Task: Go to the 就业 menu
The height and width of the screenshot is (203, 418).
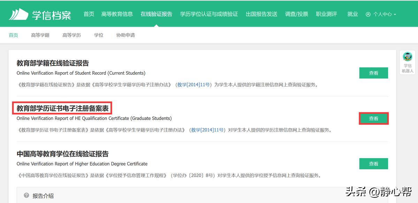Action: [x=353, y=14]
